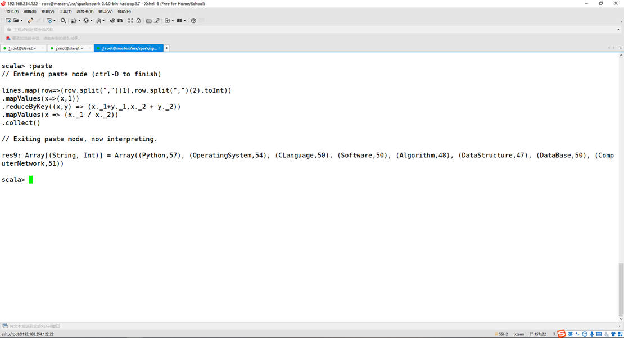Viewport: 624px width, 338px height.
Task: Click the Sogou skin shirt icon
Action: click(x=613, y=334)
